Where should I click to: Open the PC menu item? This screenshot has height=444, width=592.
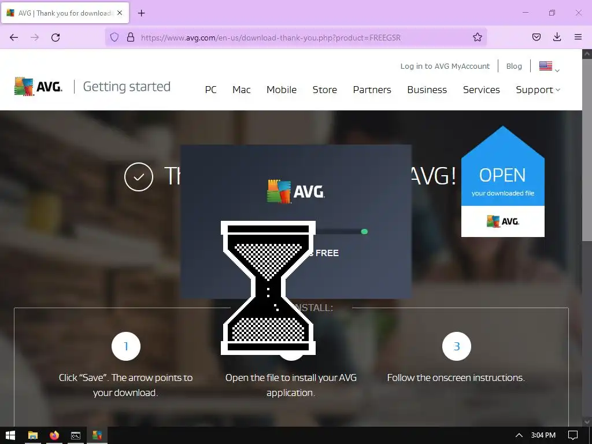(x=210, y=90)
